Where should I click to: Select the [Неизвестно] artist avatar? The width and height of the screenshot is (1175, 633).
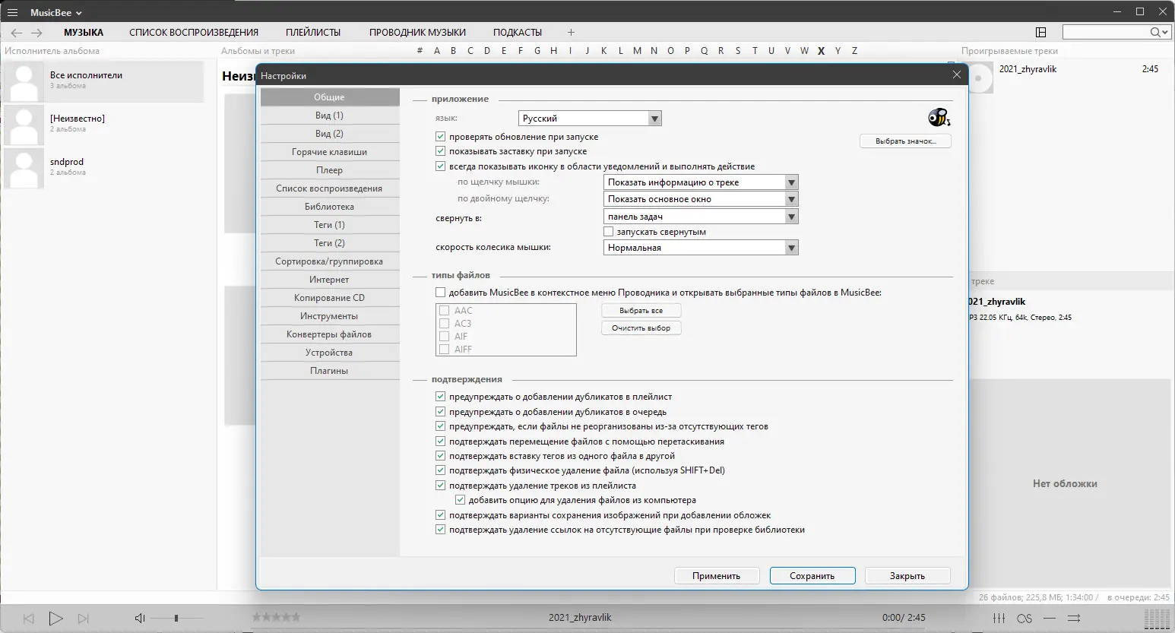[24, 125]
